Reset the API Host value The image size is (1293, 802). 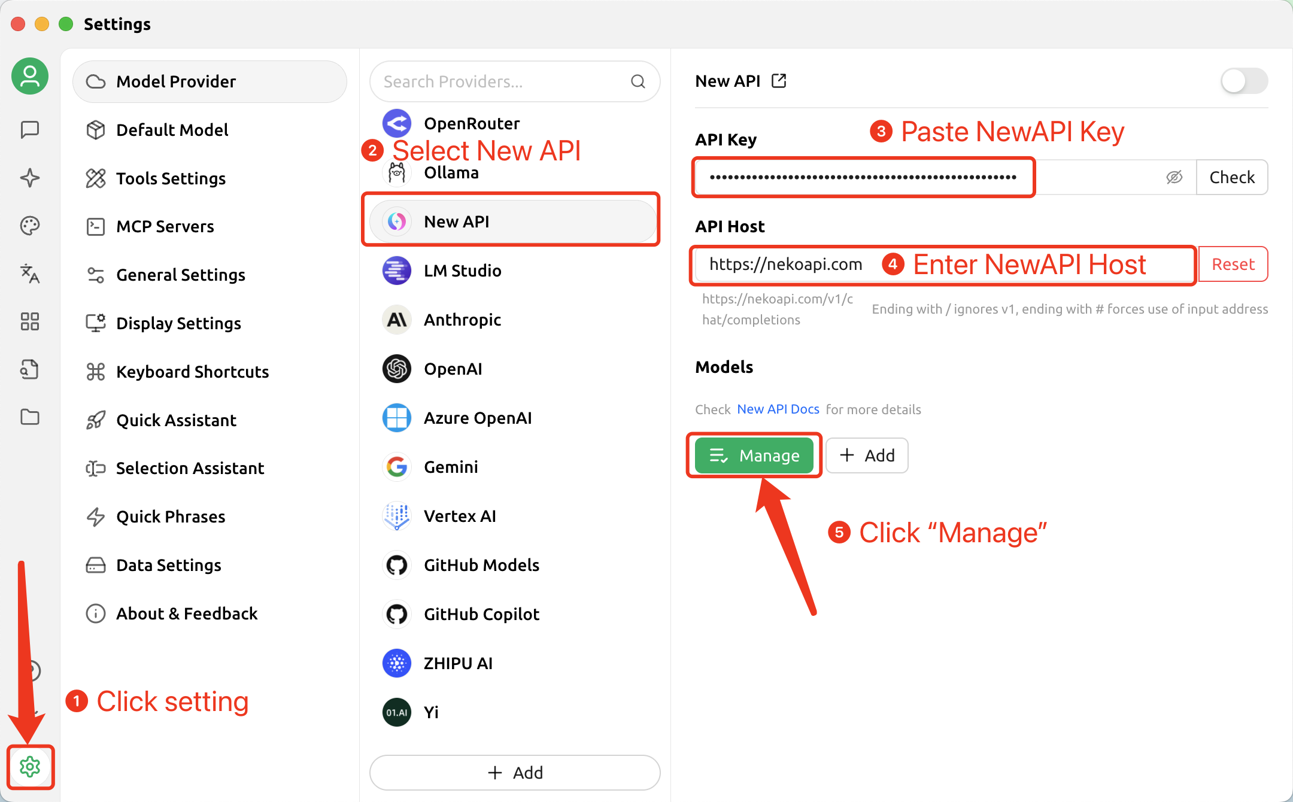[x=1233, y=264]
